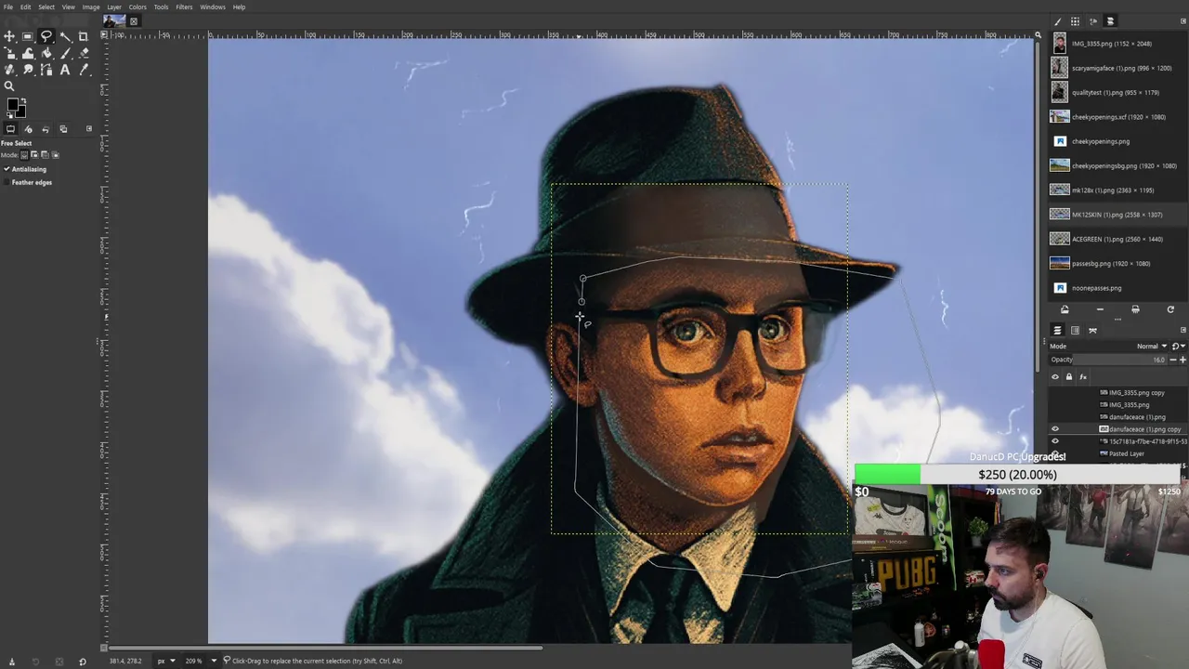Open the Device Status tab in toolbox
Screen dimensions: 1189x669
(x=28, y=129)
